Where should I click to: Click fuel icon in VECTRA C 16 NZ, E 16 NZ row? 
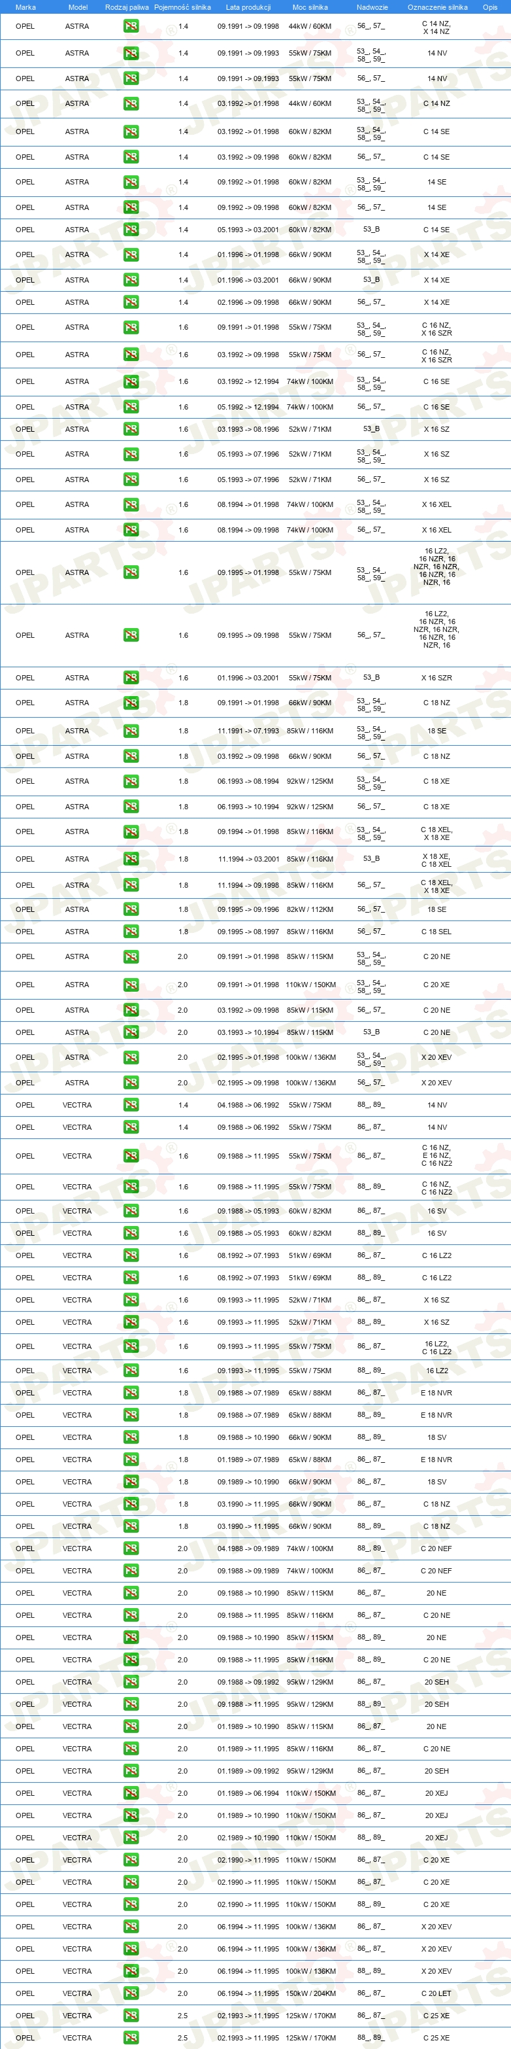tap(131, 1156)
